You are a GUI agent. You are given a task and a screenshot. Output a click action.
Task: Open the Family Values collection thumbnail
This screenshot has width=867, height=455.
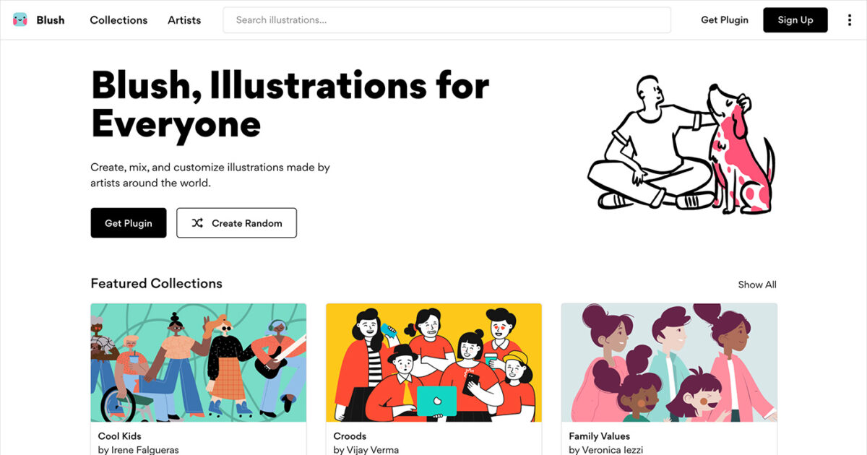pyautogui.click(x=668, y=361)
